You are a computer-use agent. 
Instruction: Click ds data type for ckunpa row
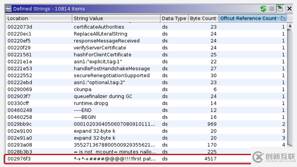pyautogui.click(x=165, y=89)
